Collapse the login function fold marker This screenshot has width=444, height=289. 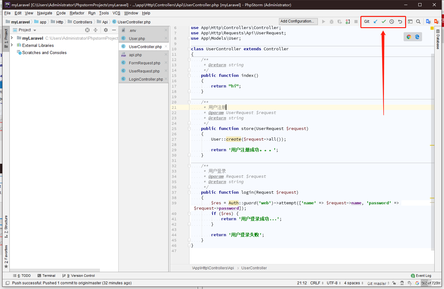189,192
